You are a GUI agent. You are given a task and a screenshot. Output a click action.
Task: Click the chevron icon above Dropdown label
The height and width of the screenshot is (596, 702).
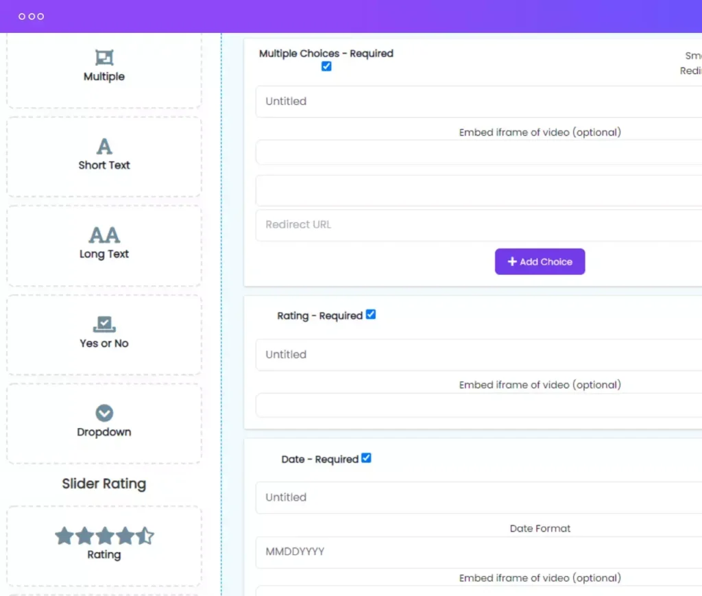click(x=104, y=412)
